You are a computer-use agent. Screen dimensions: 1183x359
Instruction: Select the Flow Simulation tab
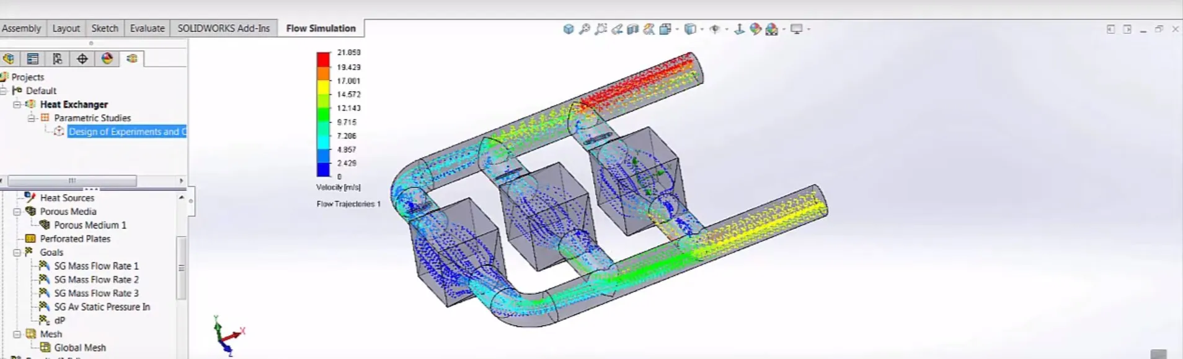pyautogui.click(x=321, y=28)
